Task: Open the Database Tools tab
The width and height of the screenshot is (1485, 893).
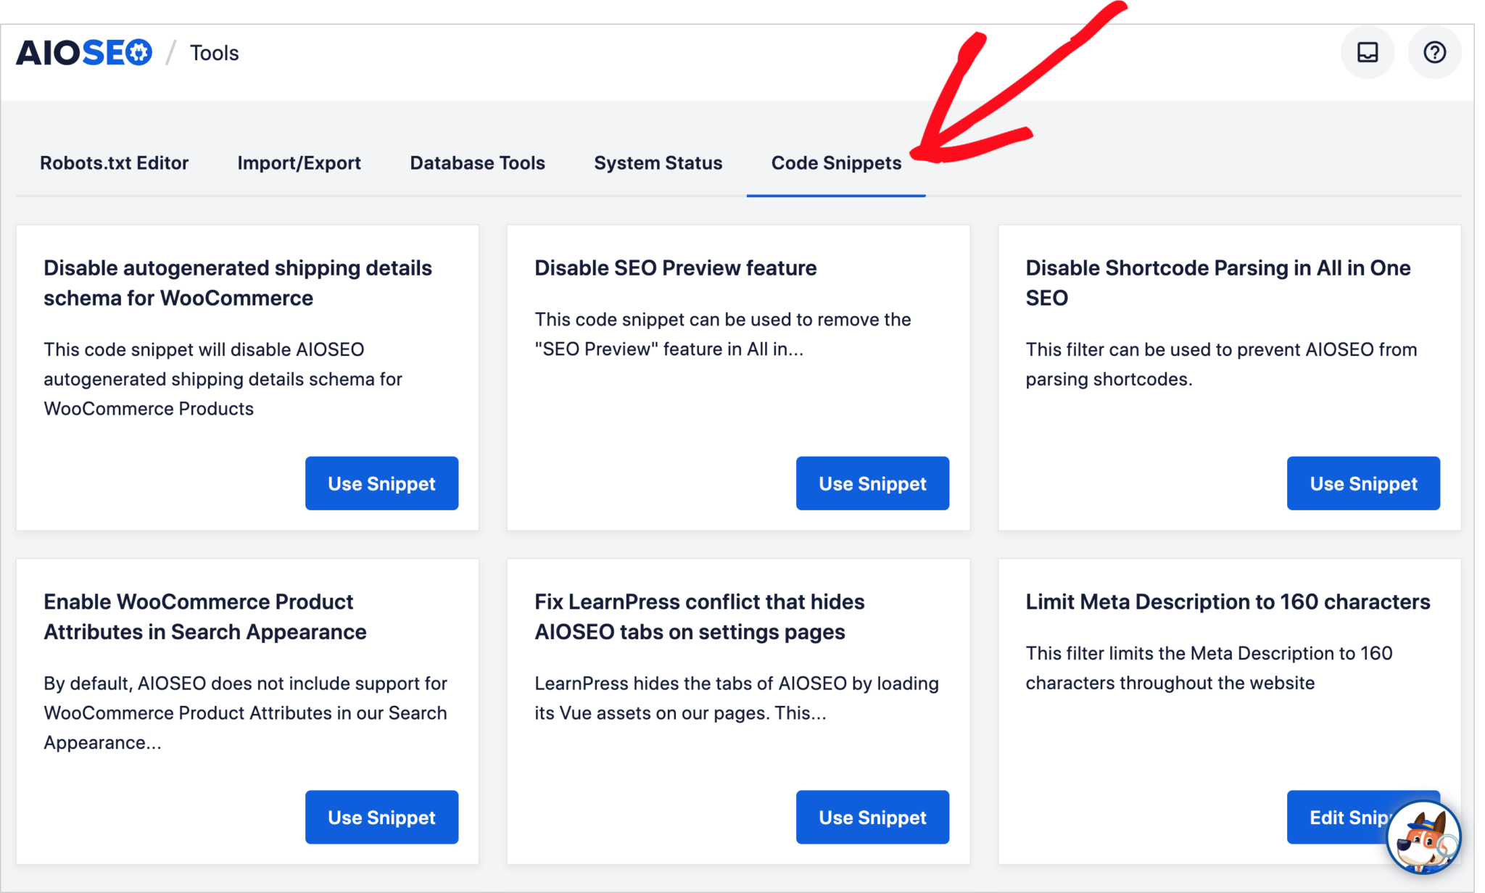Action: coord(477,163)
